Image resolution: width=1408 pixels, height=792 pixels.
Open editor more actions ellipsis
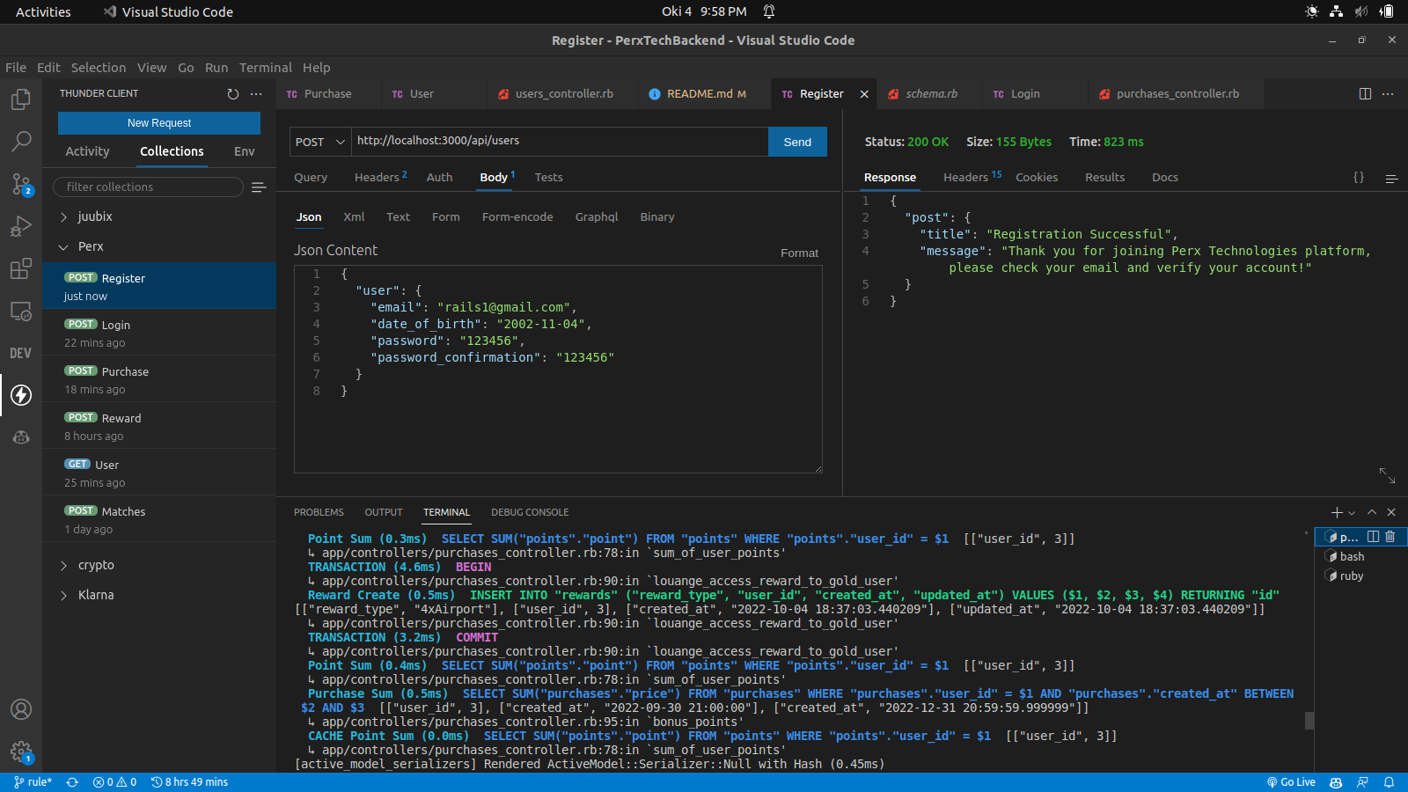pos(1388,93)
